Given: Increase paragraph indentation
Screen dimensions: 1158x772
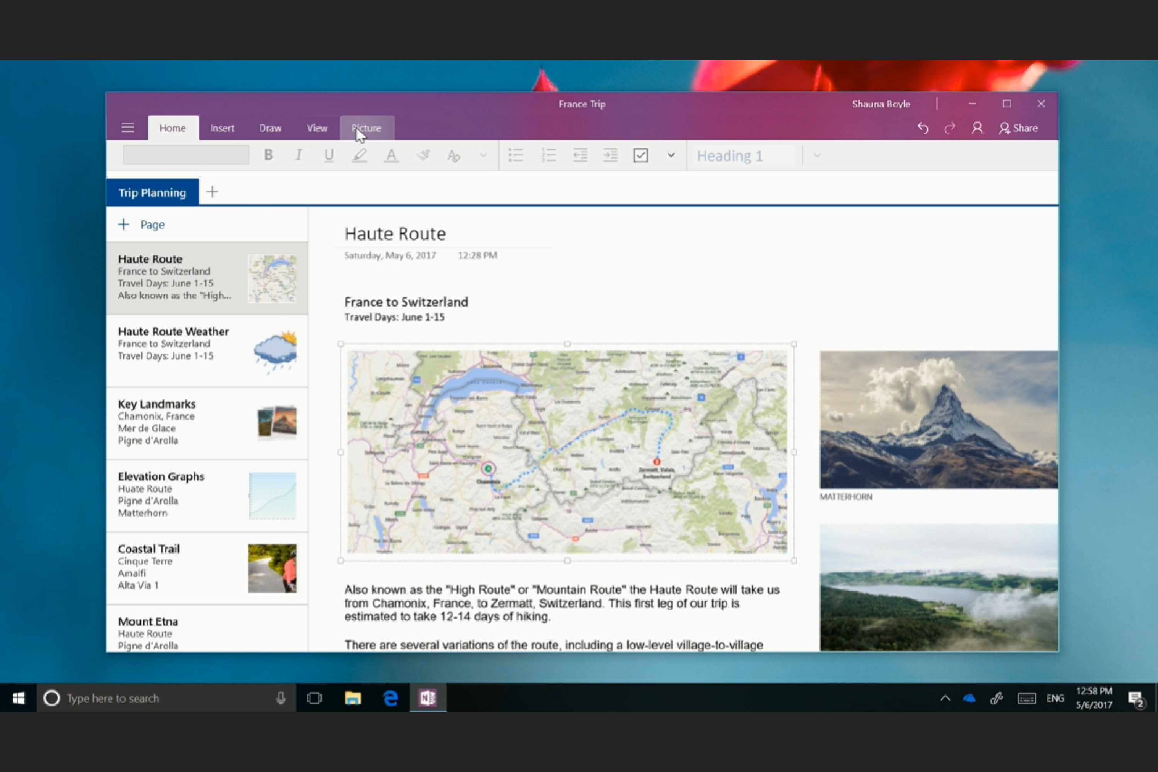Looking at the screenshot, I should pos(611,155).
